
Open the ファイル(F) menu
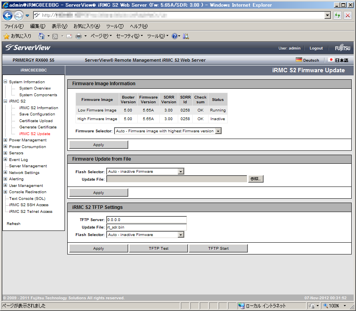tap(14, 26)
